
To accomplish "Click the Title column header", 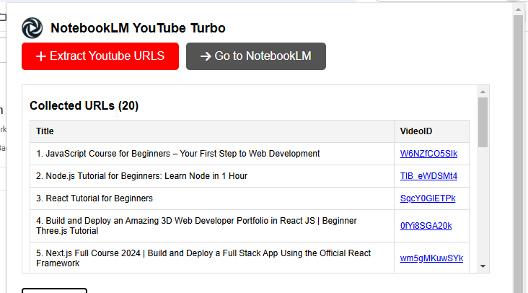I will coord(212,131).
